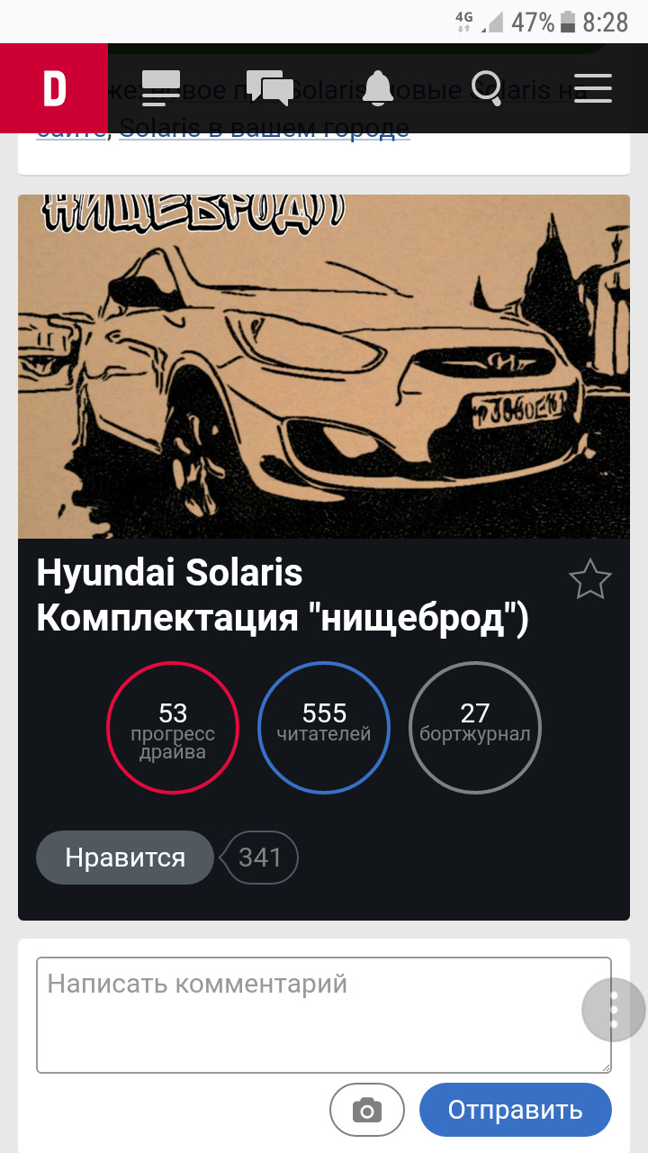Open the search magnifier icon
This screenshot has width=648, height=1153.
coord(487,88)
